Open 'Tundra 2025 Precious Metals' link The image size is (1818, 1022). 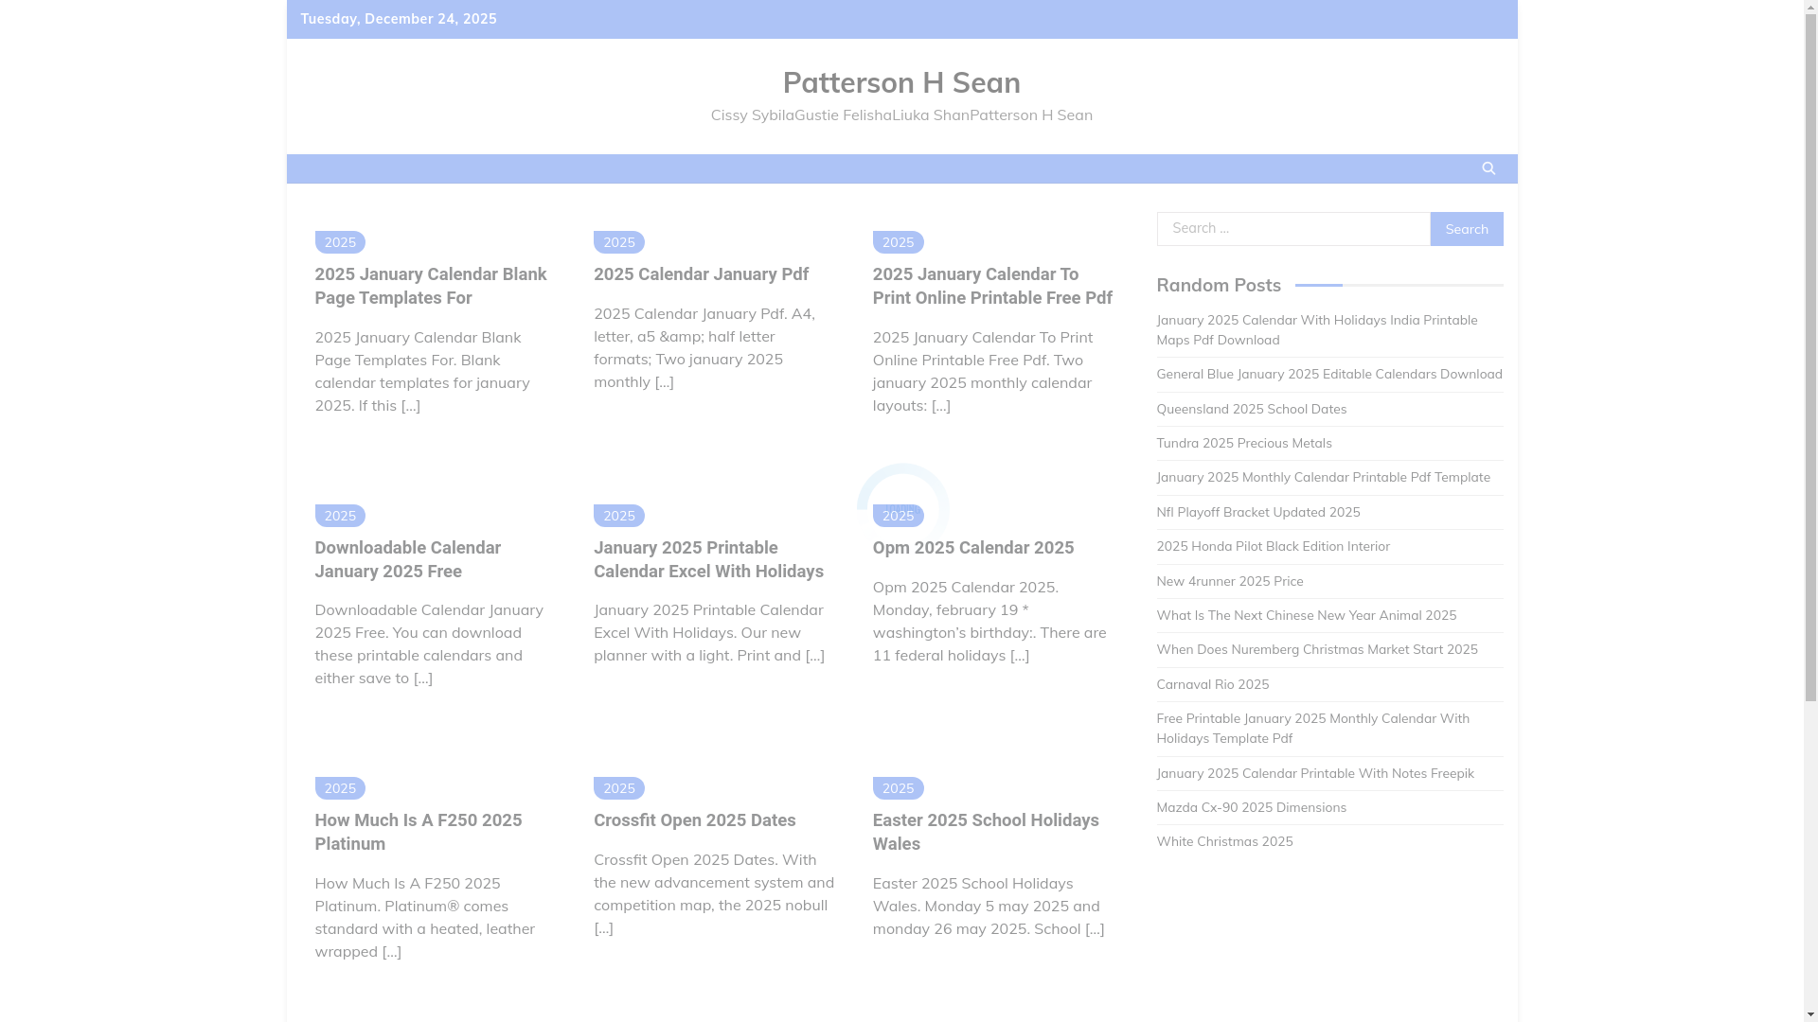coord(1243,443)
